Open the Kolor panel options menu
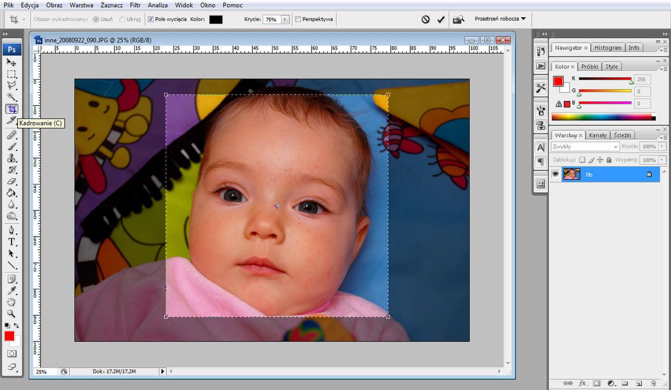Screen dimensions: 671x390 coord(664,69)
